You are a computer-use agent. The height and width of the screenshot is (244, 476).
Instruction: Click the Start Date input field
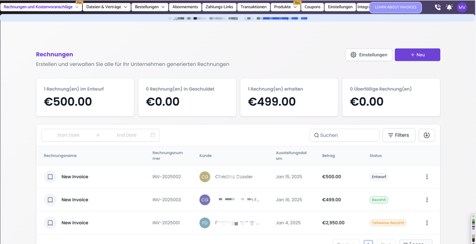click(x=68, y=135)
